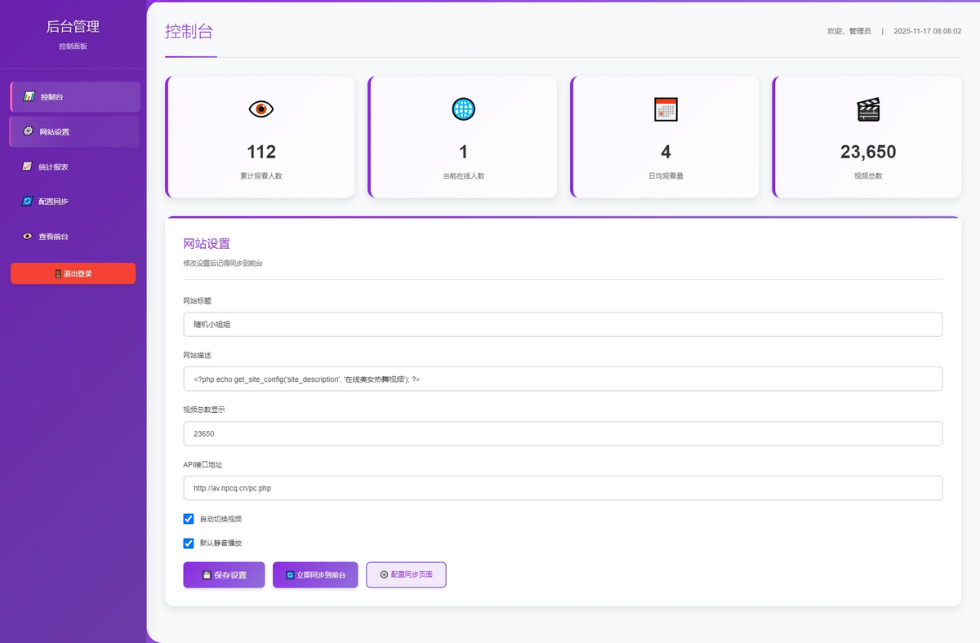
Task: Click the calendar icon above 日均观看量
Action: (x=666, y=109)
